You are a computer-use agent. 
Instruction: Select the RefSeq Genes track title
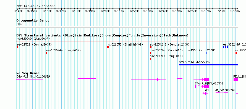click(28, 73)
